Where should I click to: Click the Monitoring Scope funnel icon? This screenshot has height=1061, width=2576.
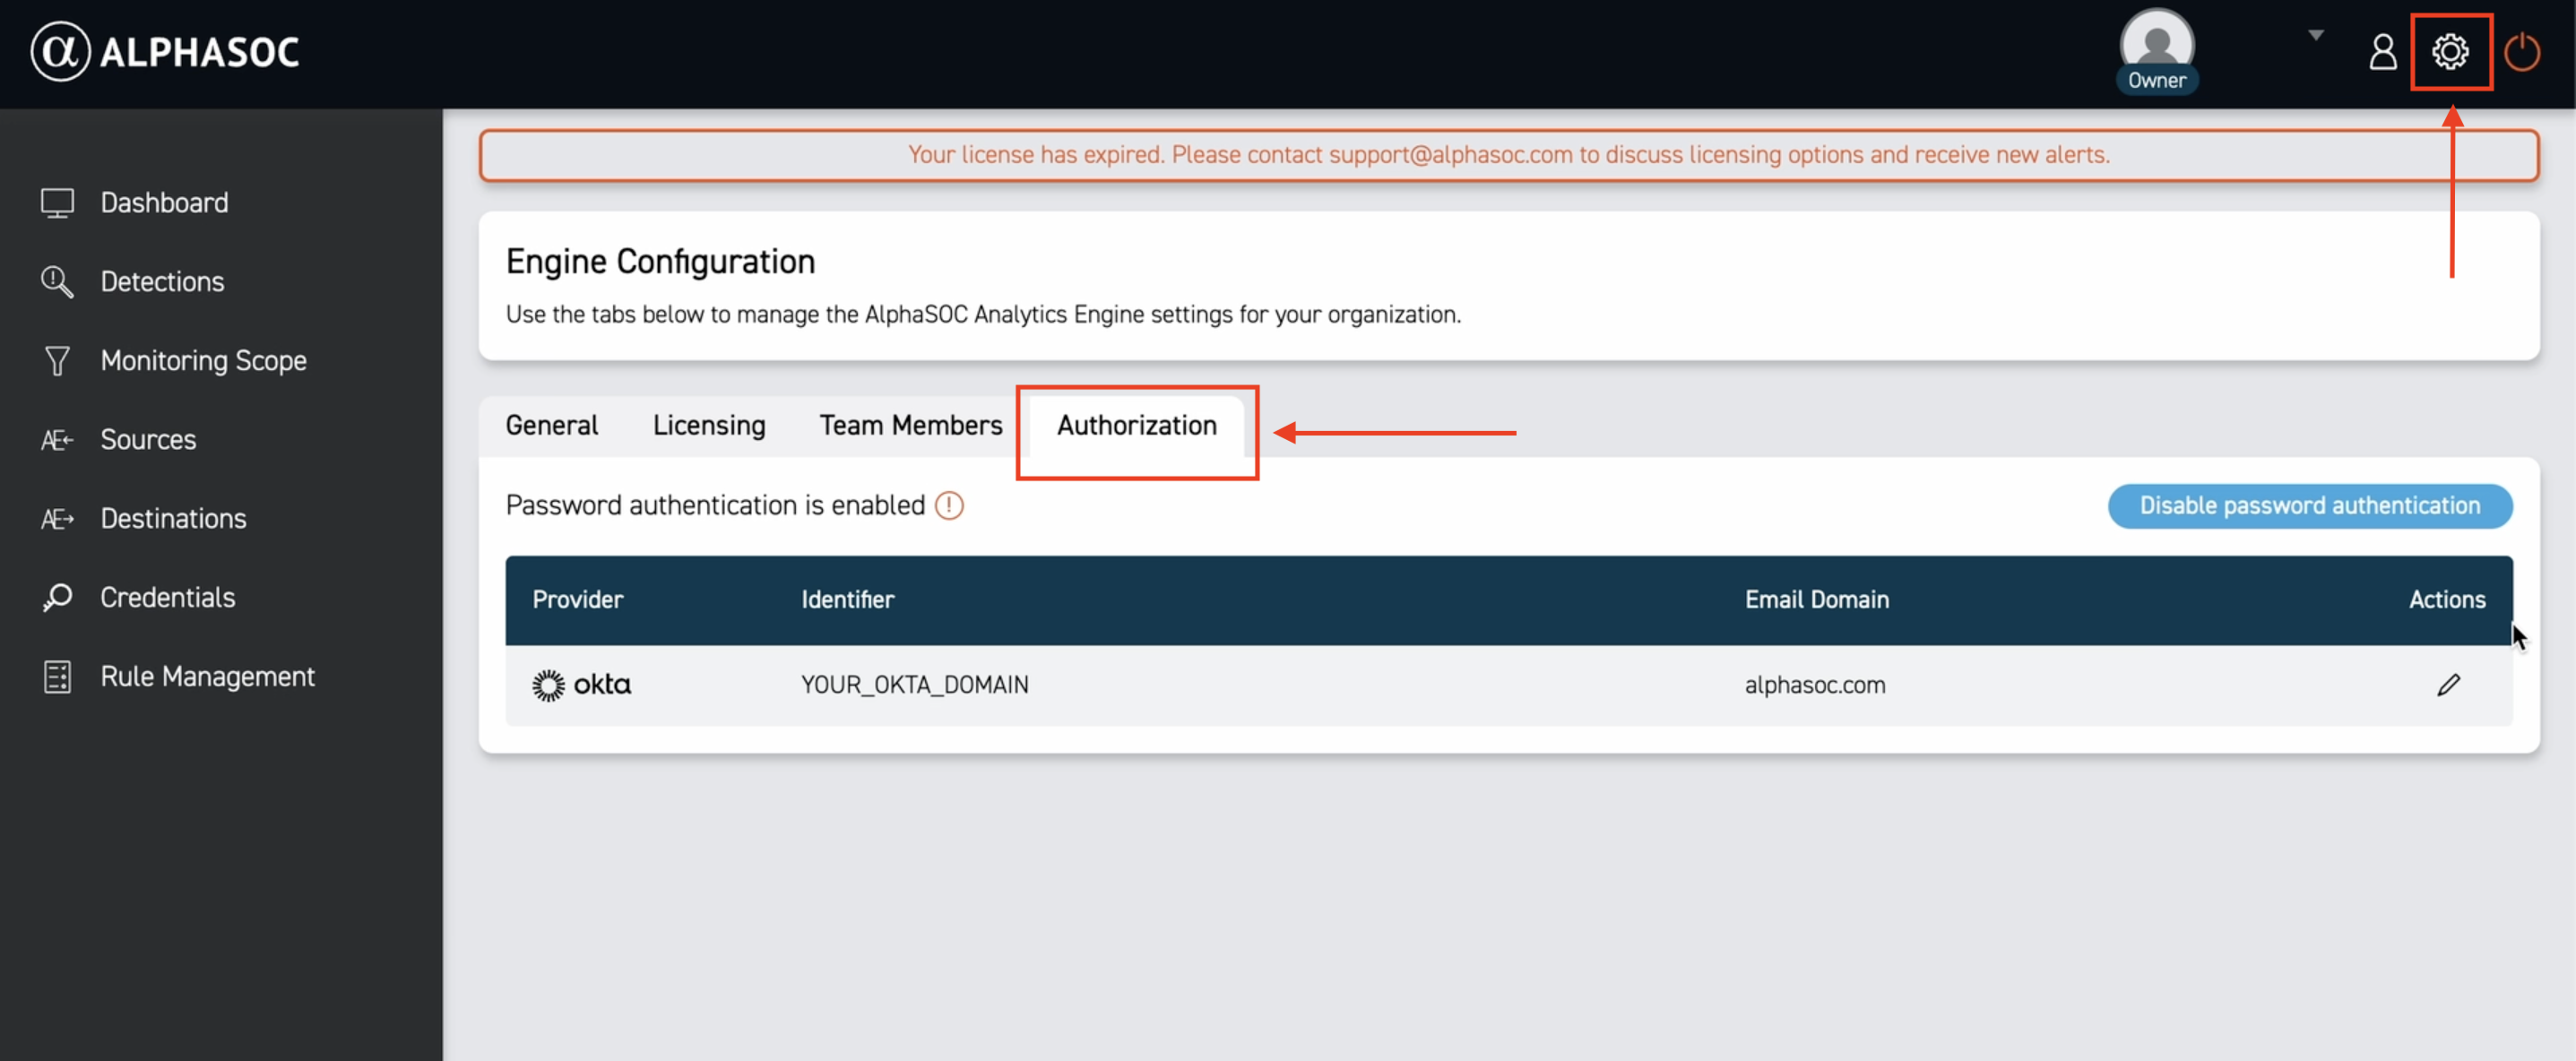point(57,361)
